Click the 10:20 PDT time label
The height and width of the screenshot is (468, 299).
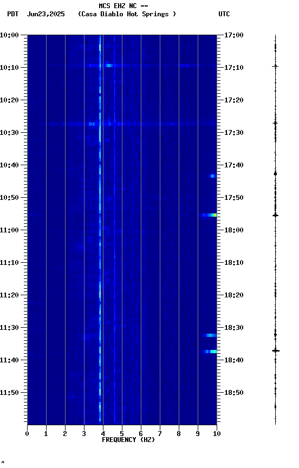pyautogui.click(x=9, y=100)
